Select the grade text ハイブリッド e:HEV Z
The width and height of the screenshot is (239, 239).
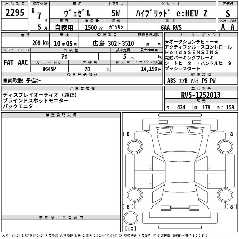172,13
